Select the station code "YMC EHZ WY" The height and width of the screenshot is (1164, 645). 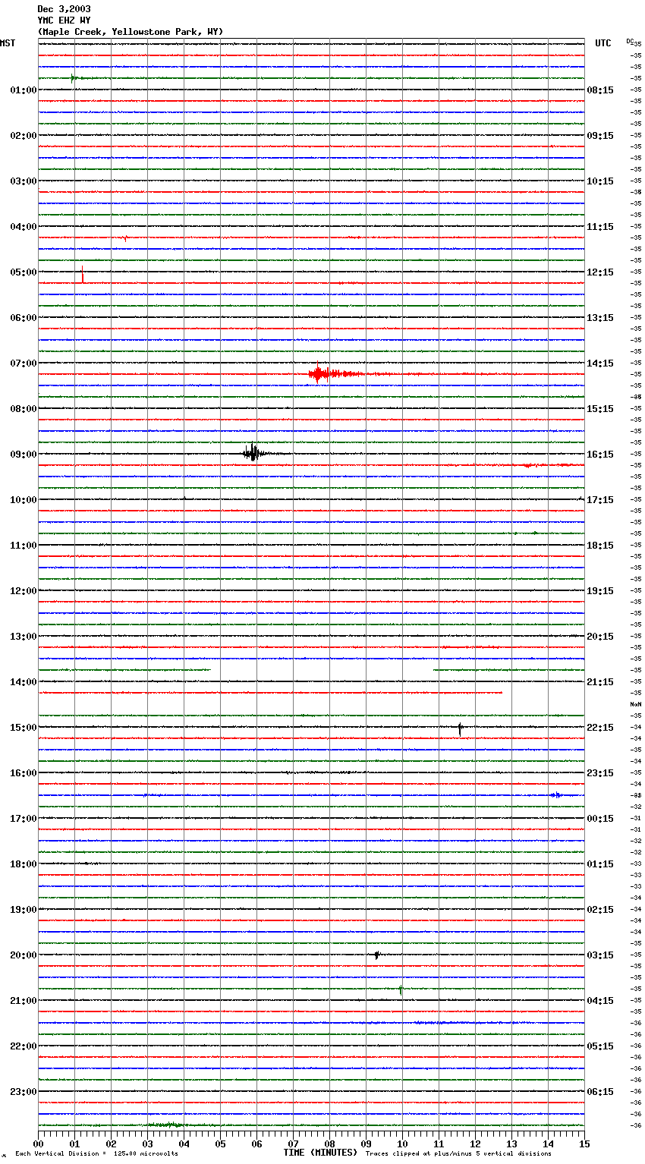[64, 20]
